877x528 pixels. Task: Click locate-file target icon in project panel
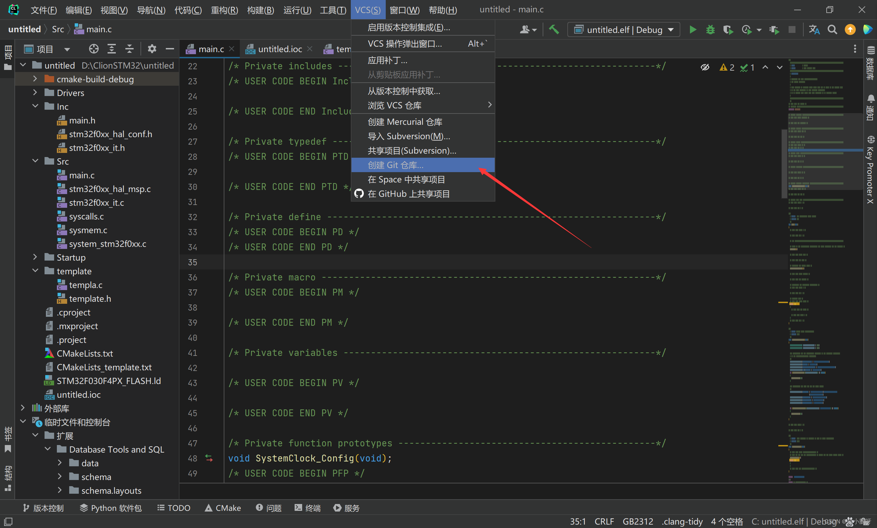94,49
